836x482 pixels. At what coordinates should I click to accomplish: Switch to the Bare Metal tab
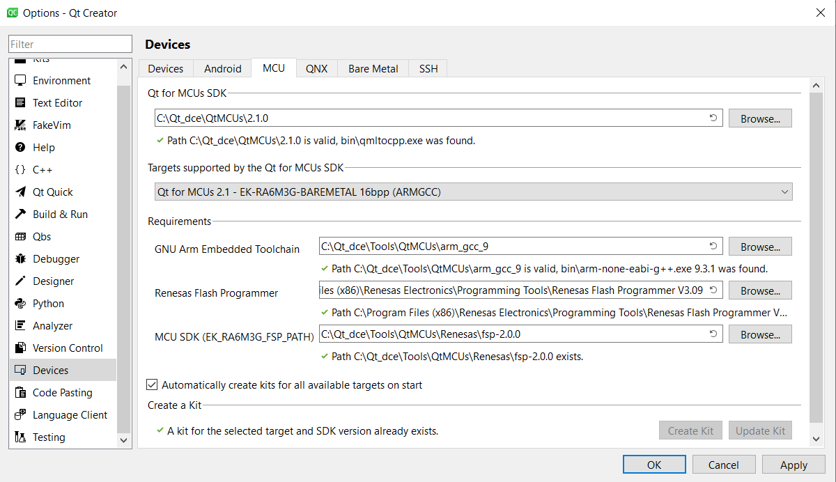[x=373, y=68]
